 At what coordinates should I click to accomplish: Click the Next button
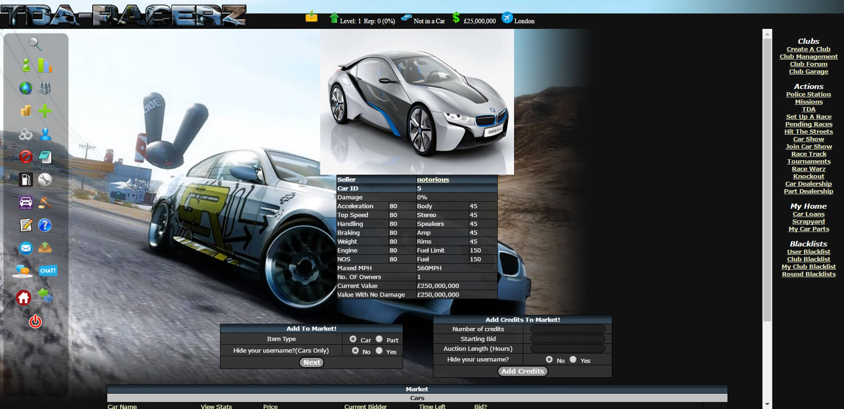(x=311, y=362)
